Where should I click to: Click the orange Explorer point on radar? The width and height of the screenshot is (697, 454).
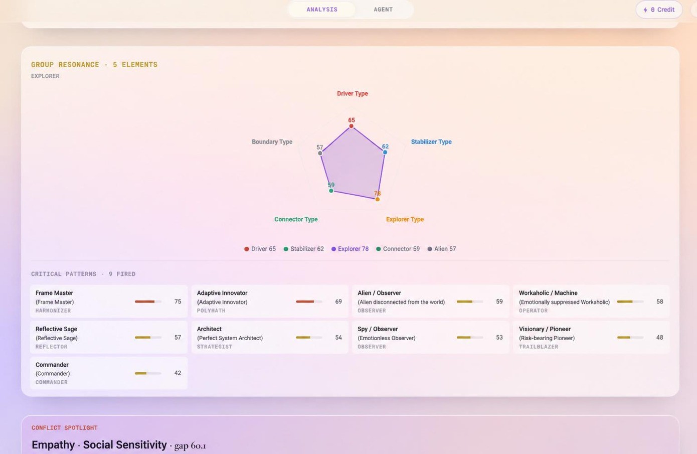(378, 199)
